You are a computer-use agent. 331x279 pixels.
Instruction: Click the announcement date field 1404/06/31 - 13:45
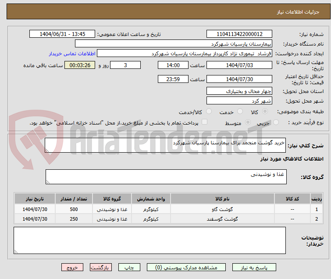coord(62,34)
